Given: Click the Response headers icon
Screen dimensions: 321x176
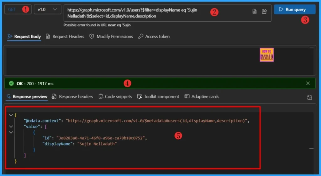Looking at the screenshot, I should click(54, 97).
